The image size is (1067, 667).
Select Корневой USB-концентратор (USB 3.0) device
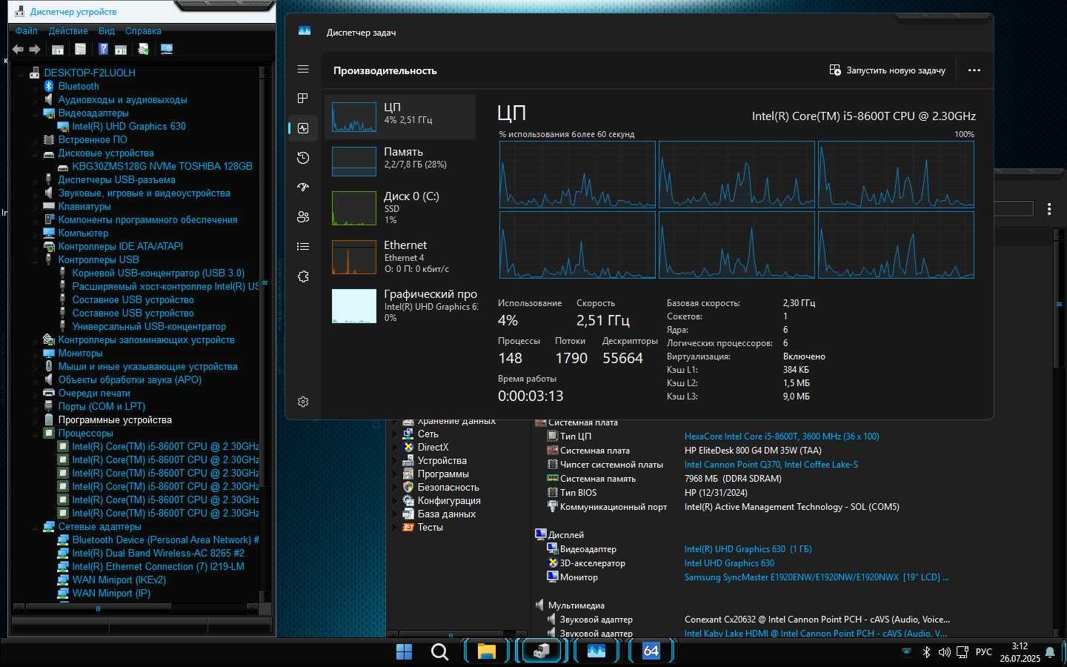pos(158,273)
